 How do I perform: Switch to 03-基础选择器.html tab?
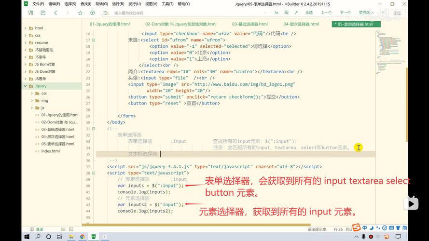(x=250, y=24)
